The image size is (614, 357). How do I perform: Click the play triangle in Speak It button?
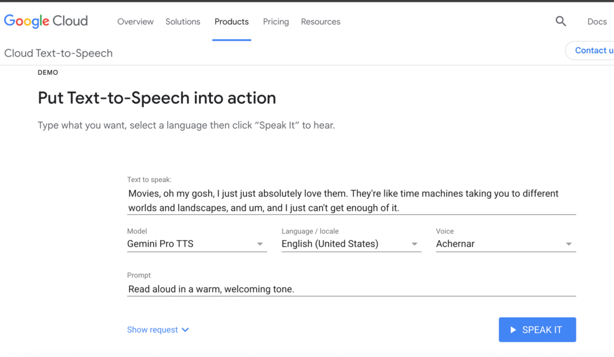(x=513, y=329)
